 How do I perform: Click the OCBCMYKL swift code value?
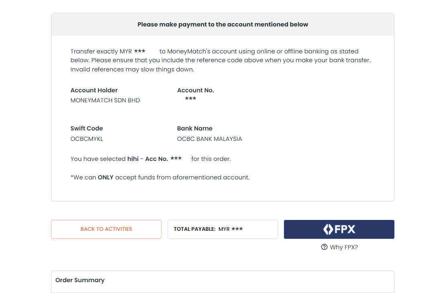[x=87, y=139]
